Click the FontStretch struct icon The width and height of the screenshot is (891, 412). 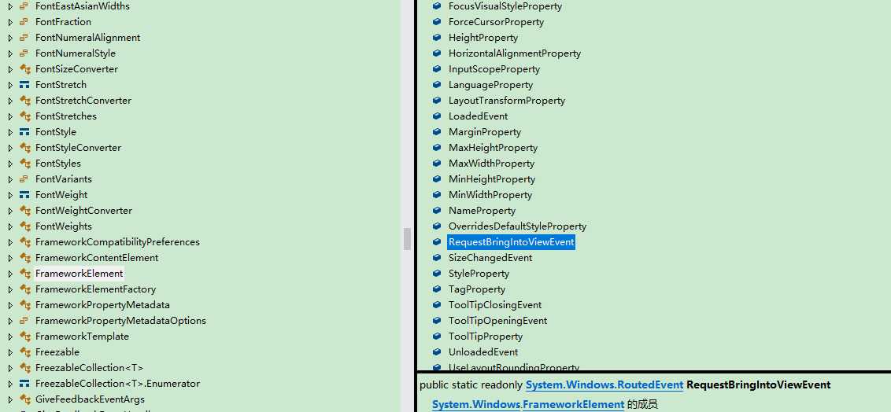tap(24, 85)
